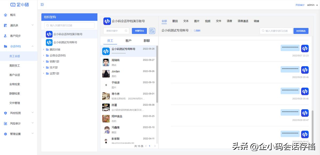Viewport: 320px width, 155px height.
Task: Open the 冯鑫隆 avatar in the list
Action: [x=106, y=130]
